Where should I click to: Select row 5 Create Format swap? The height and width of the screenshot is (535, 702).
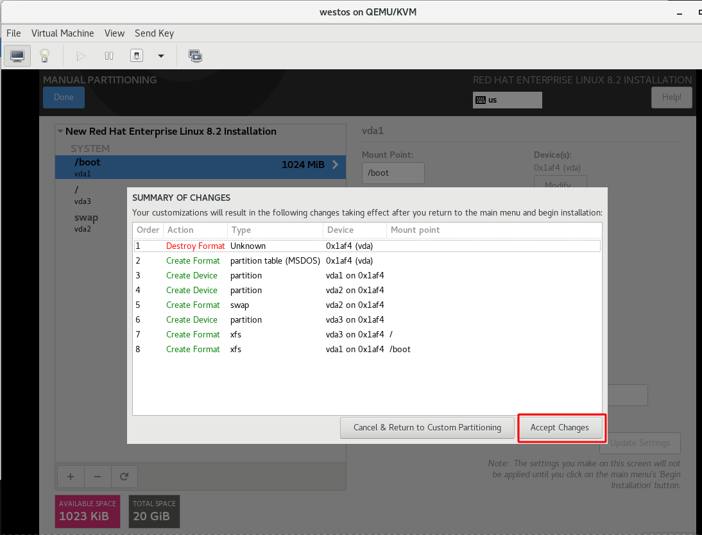(367, 305)
